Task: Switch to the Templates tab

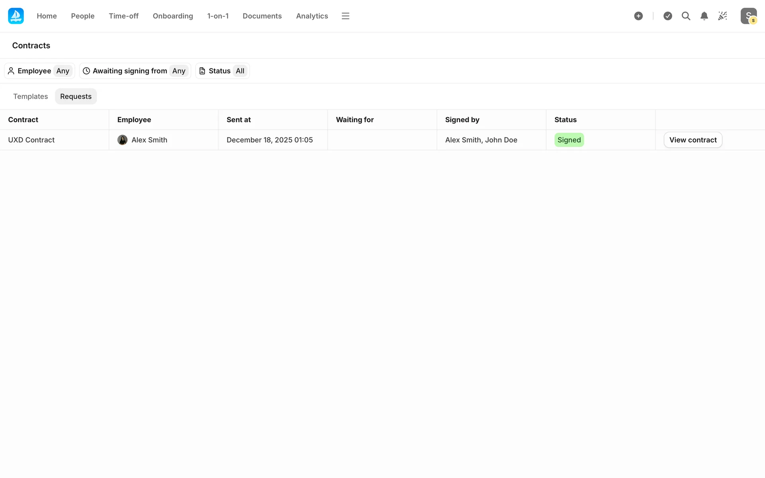Action: [30, 96]
